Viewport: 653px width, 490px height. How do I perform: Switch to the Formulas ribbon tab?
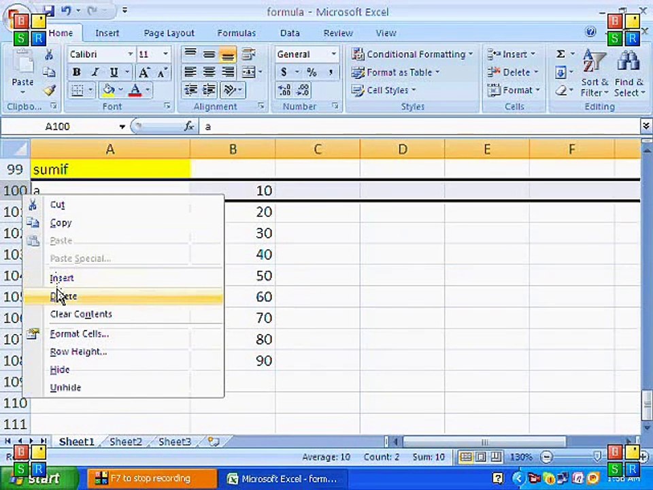point(236,33)
